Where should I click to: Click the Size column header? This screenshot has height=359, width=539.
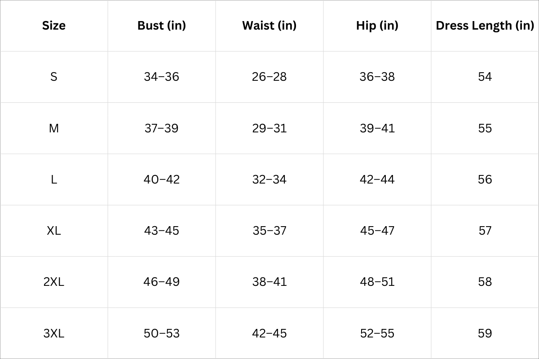[54, 26]
